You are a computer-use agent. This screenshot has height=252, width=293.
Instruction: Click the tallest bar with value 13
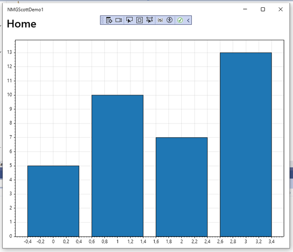click(246, 145)
